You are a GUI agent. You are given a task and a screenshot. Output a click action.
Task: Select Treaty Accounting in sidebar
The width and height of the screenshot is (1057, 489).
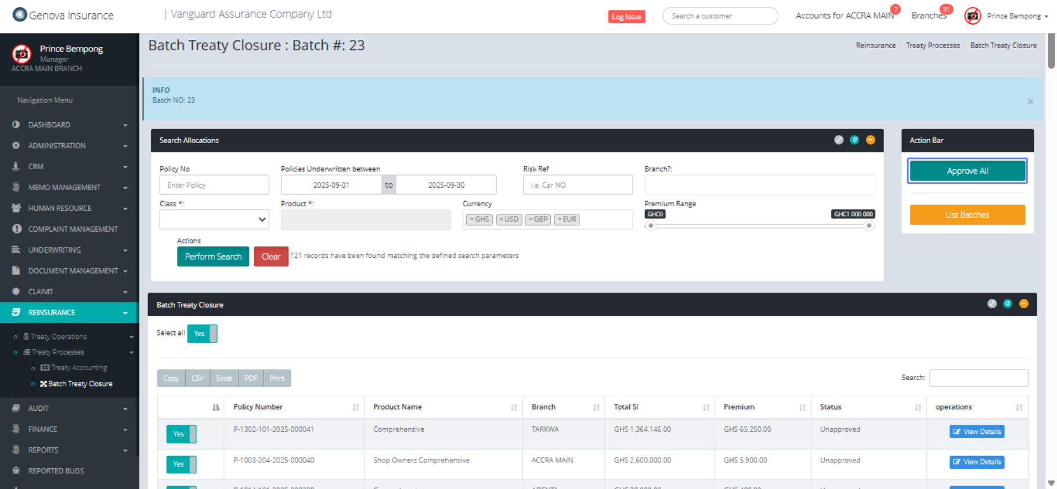[78, 368]
